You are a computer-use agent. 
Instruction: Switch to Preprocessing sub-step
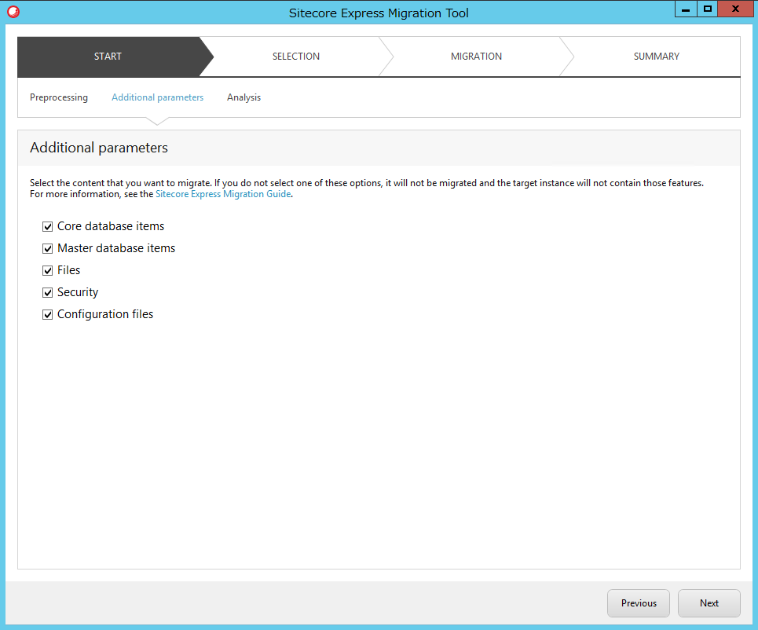(x=59, y=97)
